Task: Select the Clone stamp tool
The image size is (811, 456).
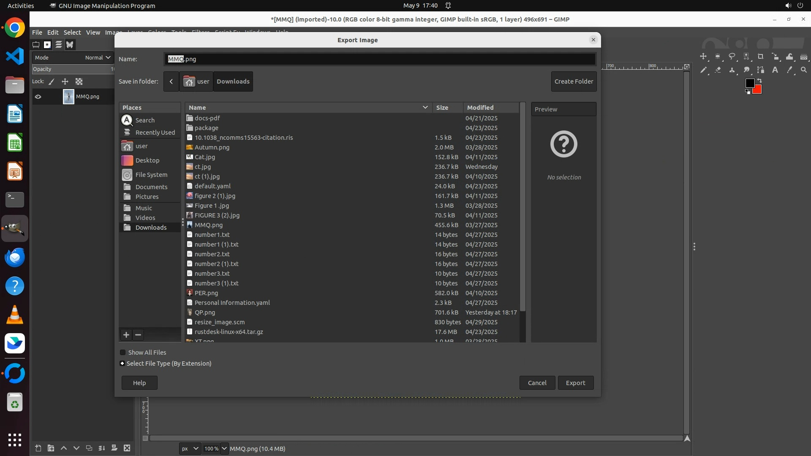Action: coord(732,70)
